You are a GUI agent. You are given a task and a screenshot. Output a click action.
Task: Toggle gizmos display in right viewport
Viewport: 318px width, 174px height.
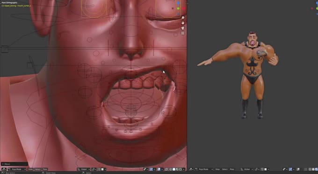point(290,169)
